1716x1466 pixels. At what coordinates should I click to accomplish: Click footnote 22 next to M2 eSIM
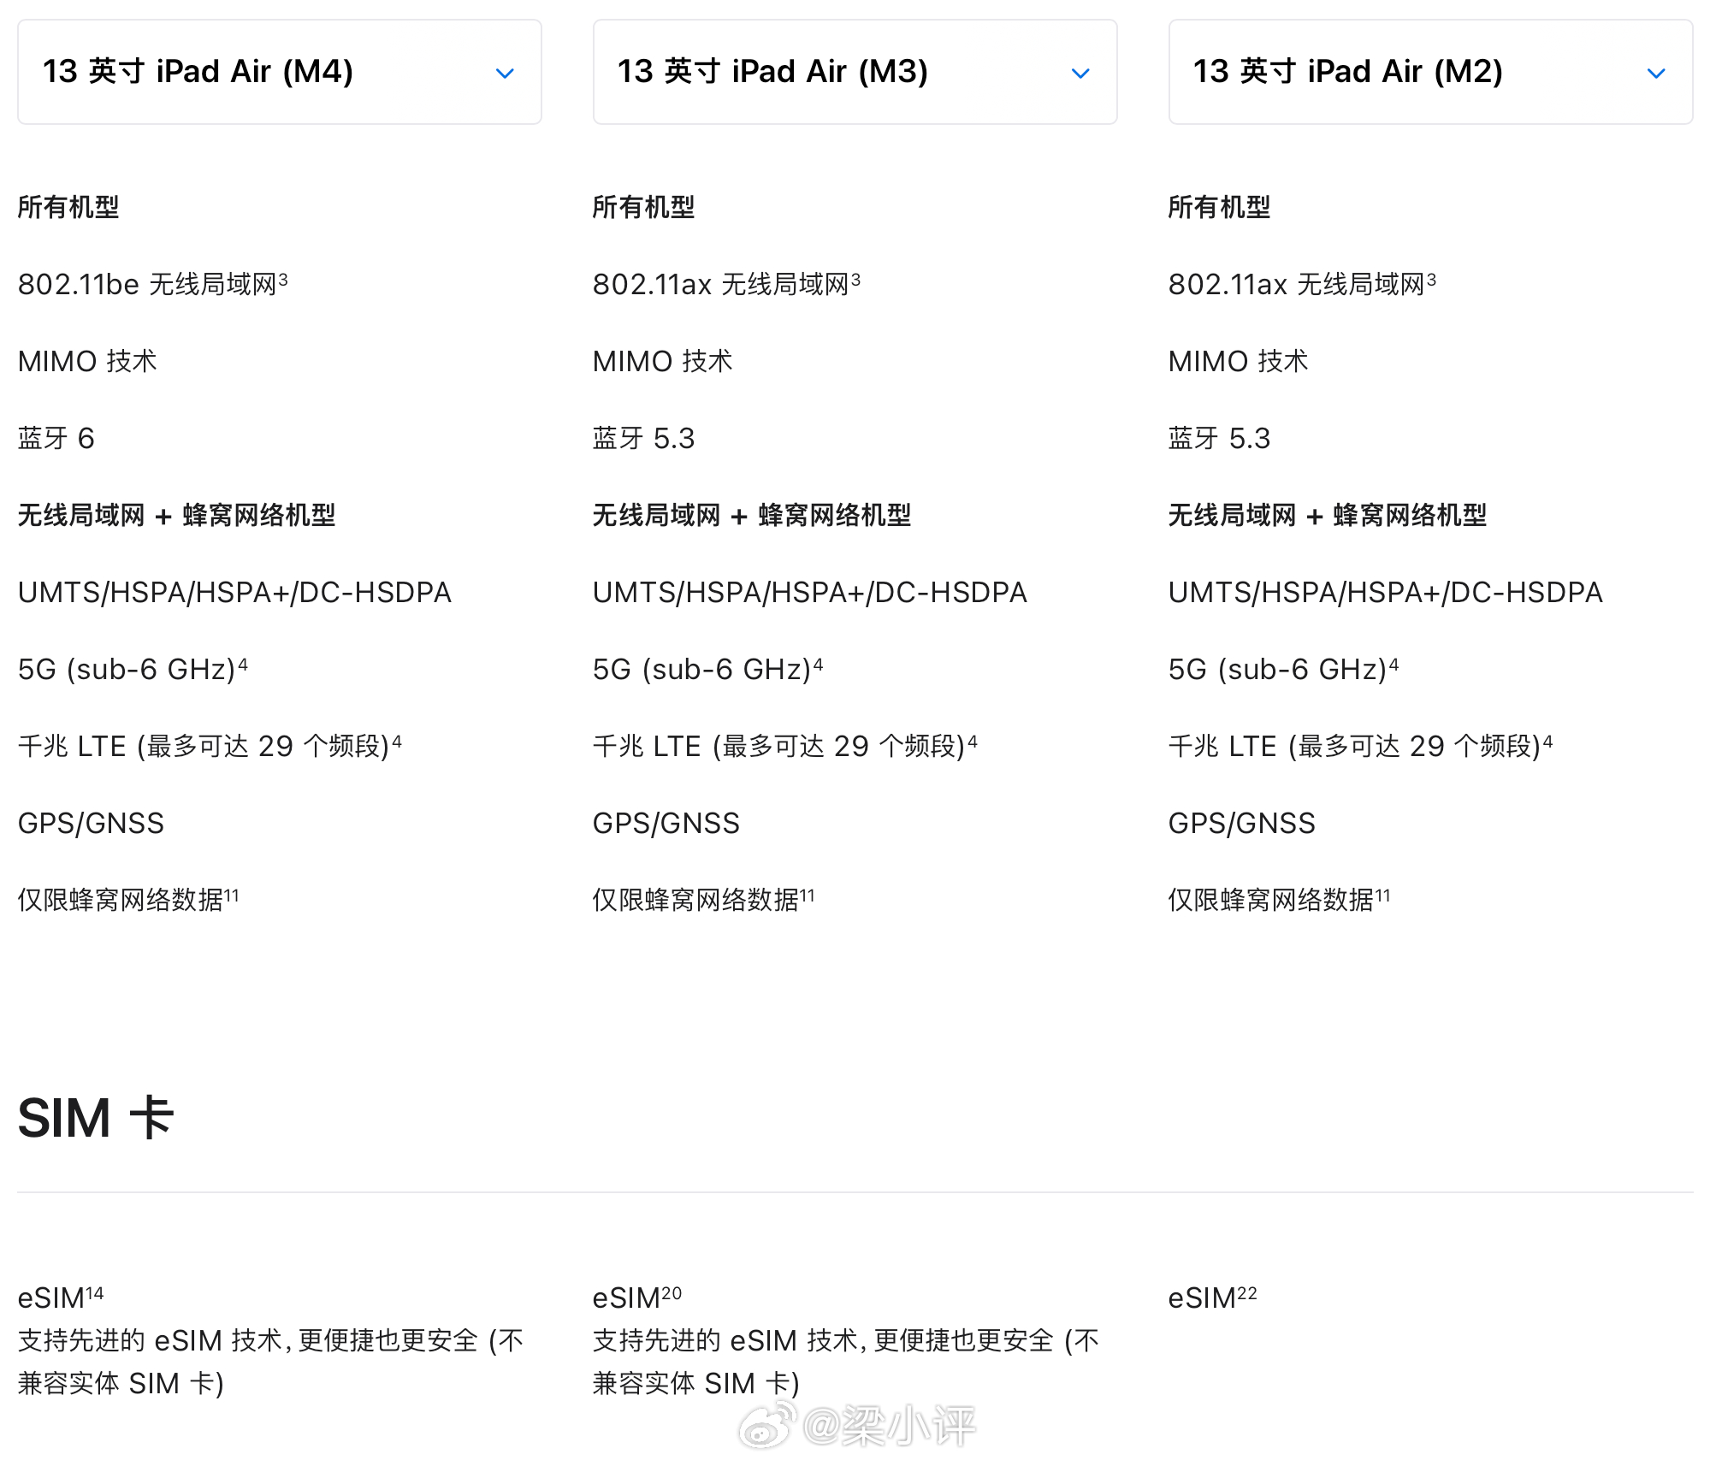tap(1247, 1293)
